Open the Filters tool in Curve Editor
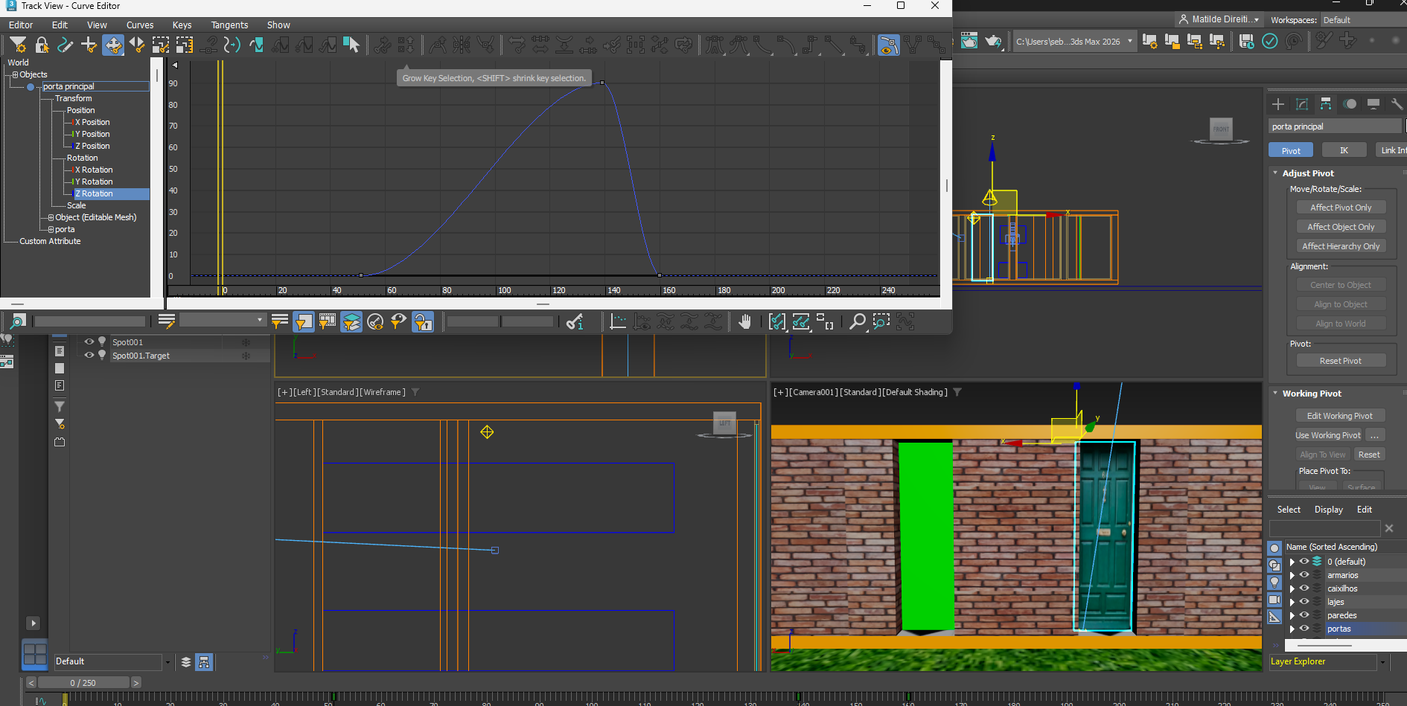Viewport: 1407px width, 706px height. [x=18, y=45]
